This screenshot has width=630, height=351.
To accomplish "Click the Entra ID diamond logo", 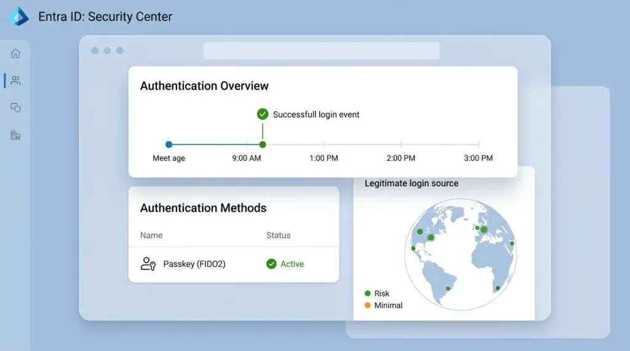I will pos(18,17).
